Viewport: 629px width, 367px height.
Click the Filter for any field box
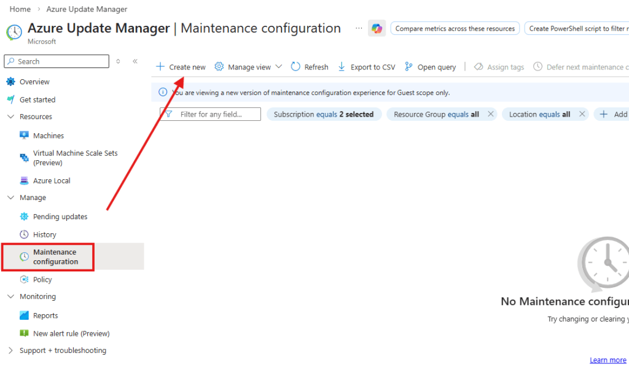(211, 114)
